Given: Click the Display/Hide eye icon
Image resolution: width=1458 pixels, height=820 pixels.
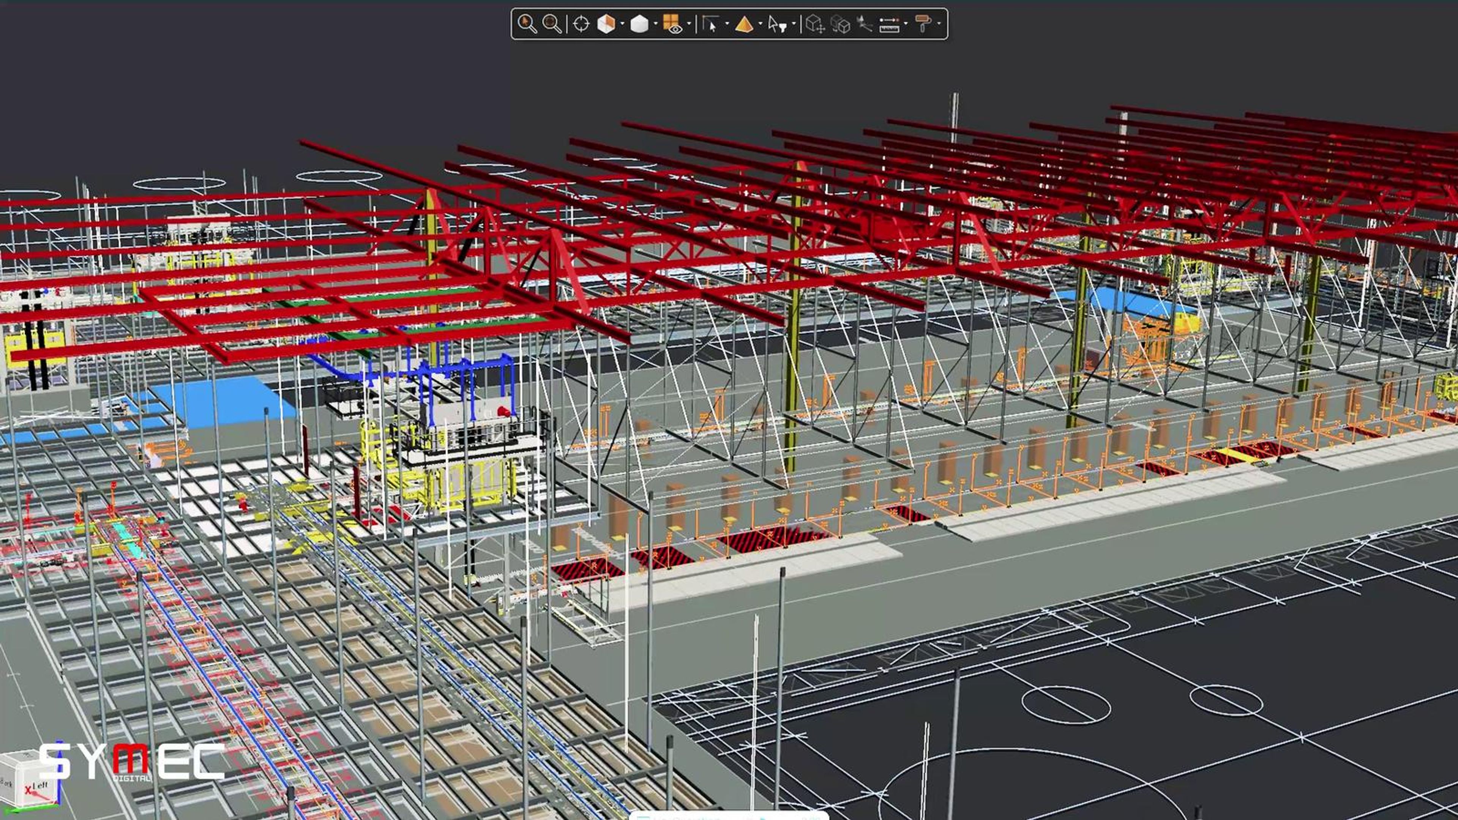Looking at the screenshot, I should coord(672,24).
